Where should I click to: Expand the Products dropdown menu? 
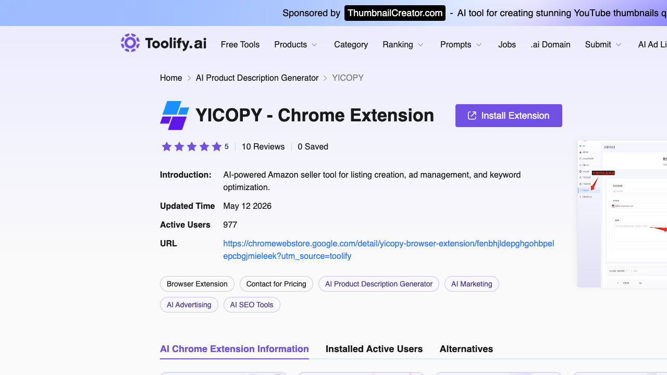(x=295, y=45)
